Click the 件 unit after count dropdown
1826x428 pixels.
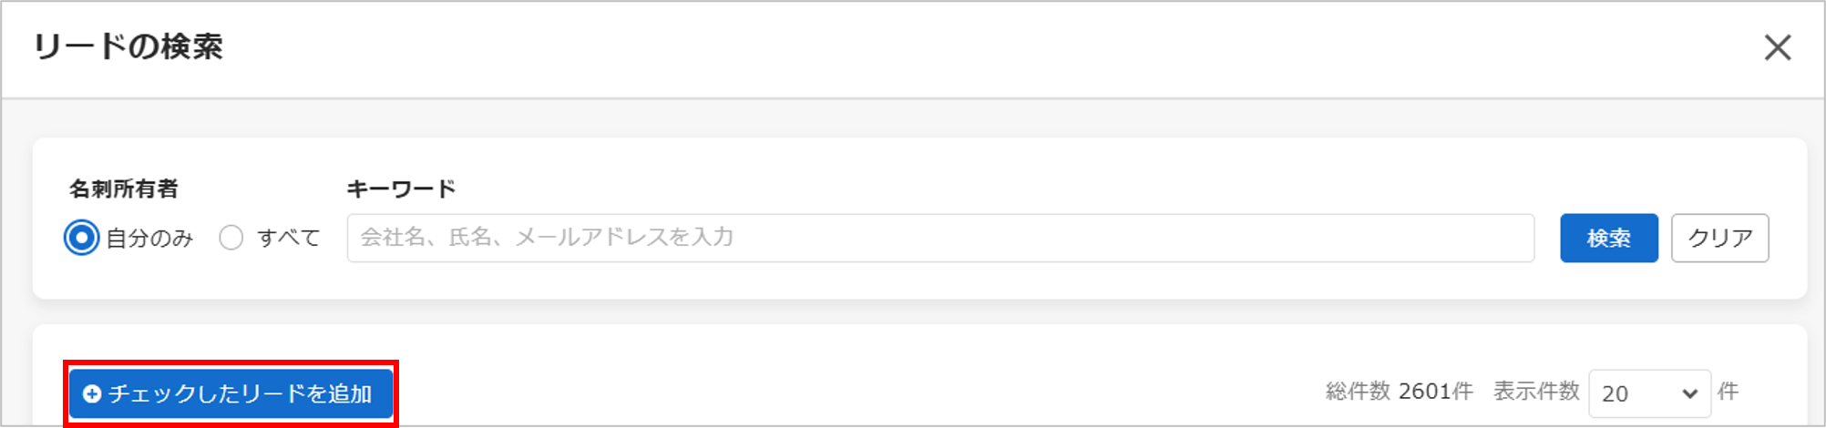click(x=1728, y=392)
